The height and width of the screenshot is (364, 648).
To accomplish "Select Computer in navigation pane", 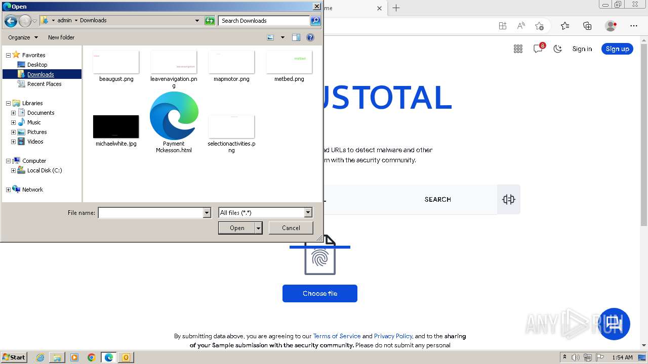I will [x=34, y=161].
